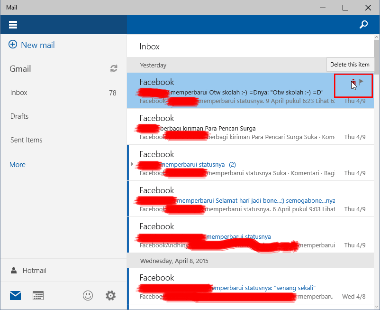
Task: Open the Facebook email previewed 'FacebookAndhiny'
Action: point(250,235)
